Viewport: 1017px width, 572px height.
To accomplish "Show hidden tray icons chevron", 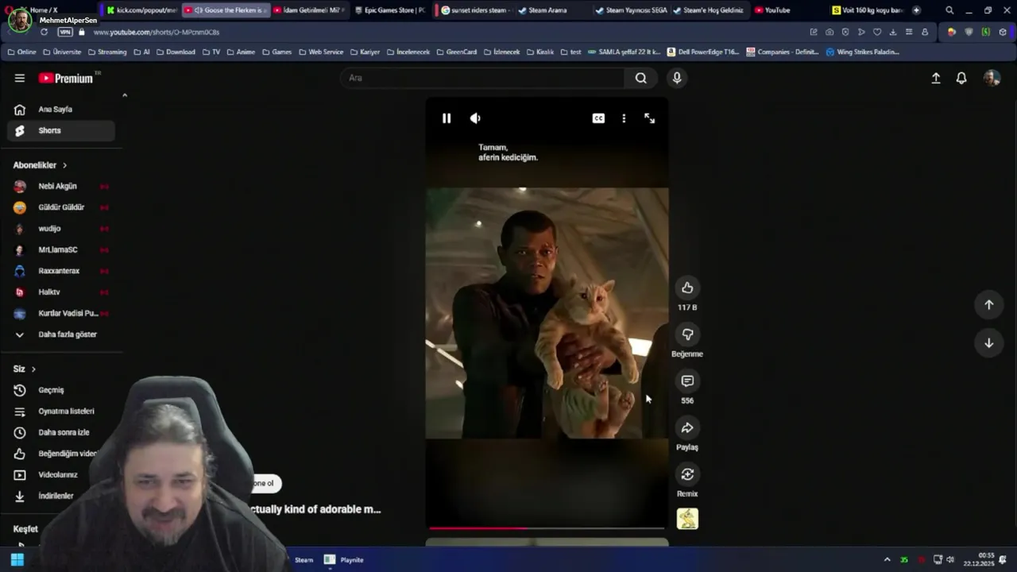I will (x=887, y=560).
